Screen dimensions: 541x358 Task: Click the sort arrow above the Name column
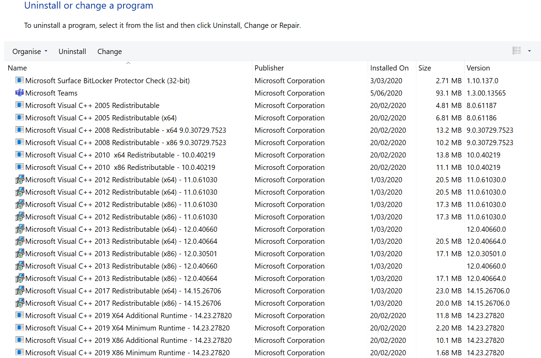tap(128, 63)
